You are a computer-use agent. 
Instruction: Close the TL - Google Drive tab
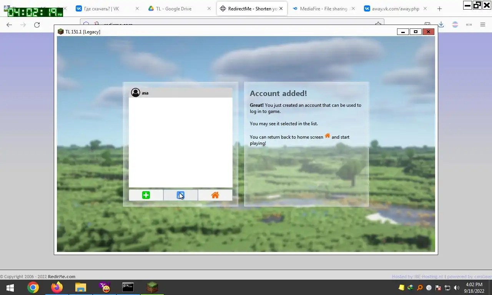coord(209,8)
